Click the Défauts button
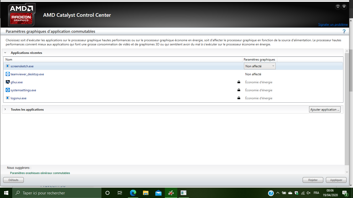 (13, 180)
